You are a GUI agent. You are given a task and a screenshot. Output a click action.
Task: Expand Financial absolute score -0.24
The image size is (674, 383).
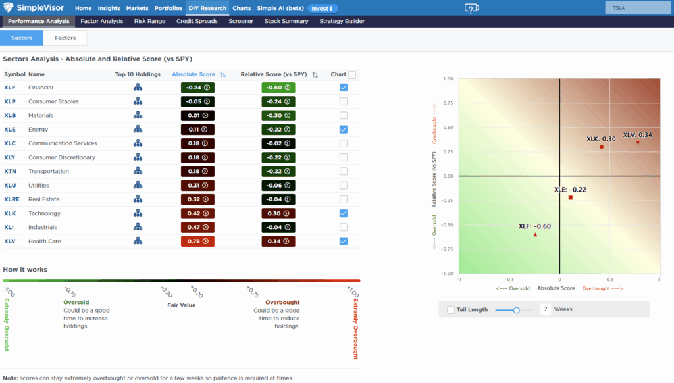pos(197,88)
